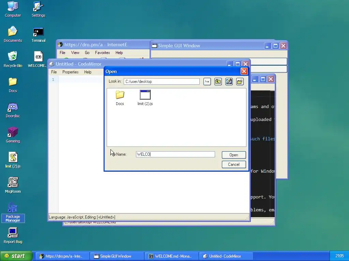This screenshot has height=261, width=349.
Task: Click the taskbar clock showing 21:05
Action: point(339,256)
